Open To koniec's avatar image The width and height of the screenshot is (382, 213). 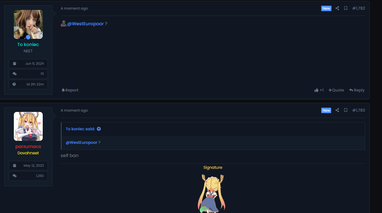click(x=28, y=24)
